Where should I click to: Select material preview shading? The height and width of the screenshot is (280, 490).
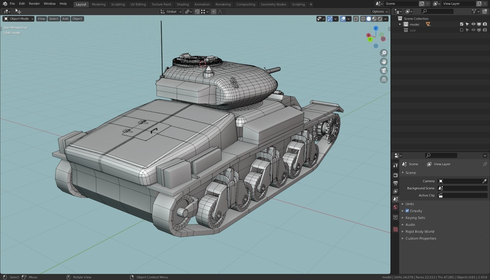tap(374, 19)
